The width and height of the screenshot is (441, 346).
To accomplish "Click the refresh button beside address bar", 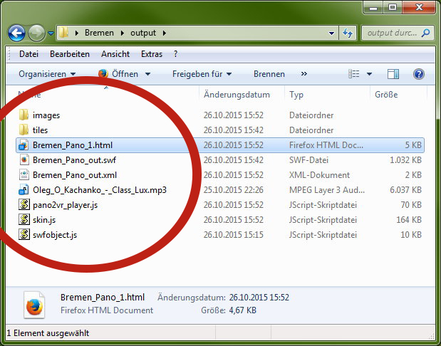I will 348,33.
